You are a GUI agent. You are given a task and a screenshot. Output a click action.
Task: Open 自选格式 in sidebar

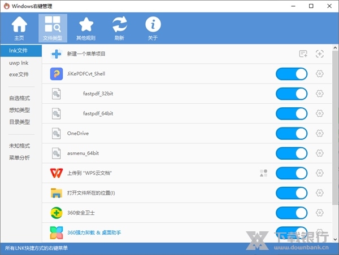point(19,98)
